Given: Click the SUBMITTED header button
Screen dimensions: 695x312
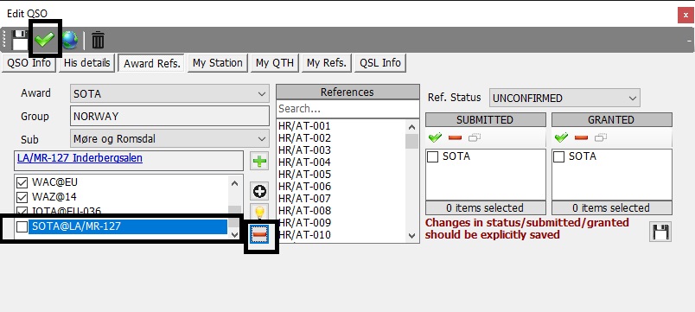Looking at the screenshot, I should 485,119.
